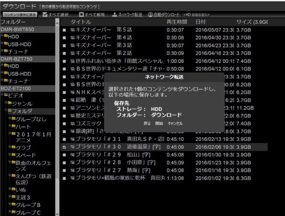Expand the グループなし folder node
285x216 pixels.
click(x=10, y=118)
